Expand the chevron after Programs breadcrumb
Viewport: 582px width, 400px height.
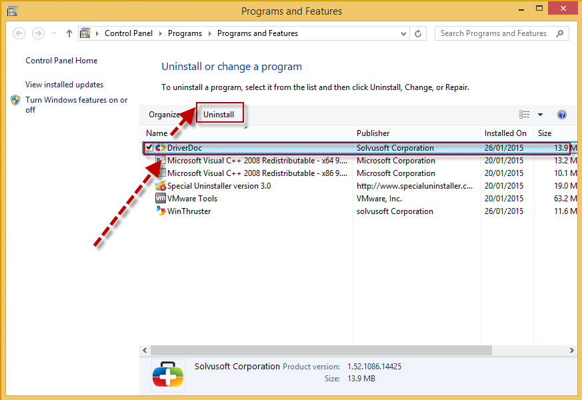click(210, 33)
